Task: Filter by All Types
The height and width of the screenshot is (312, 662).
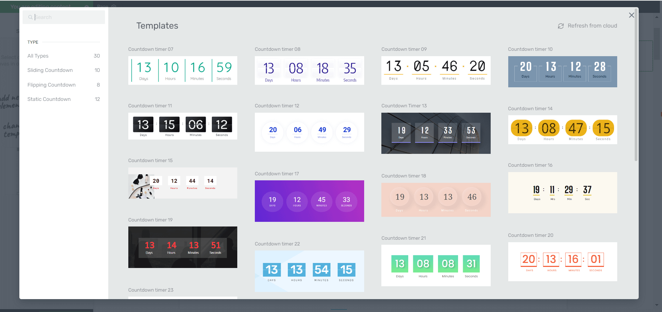Action: (x=38, y=56)
